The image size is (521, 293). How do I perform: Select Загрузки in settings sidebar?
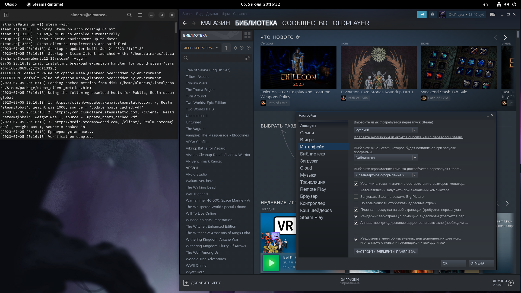click(323, 161)
